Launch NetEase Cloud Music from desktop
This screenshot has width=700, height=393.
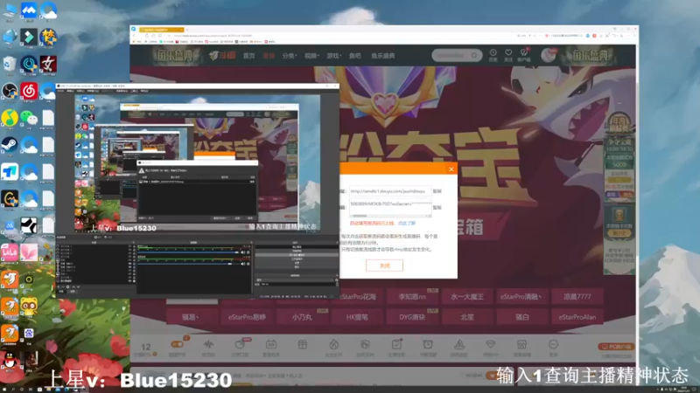(29, 91)
